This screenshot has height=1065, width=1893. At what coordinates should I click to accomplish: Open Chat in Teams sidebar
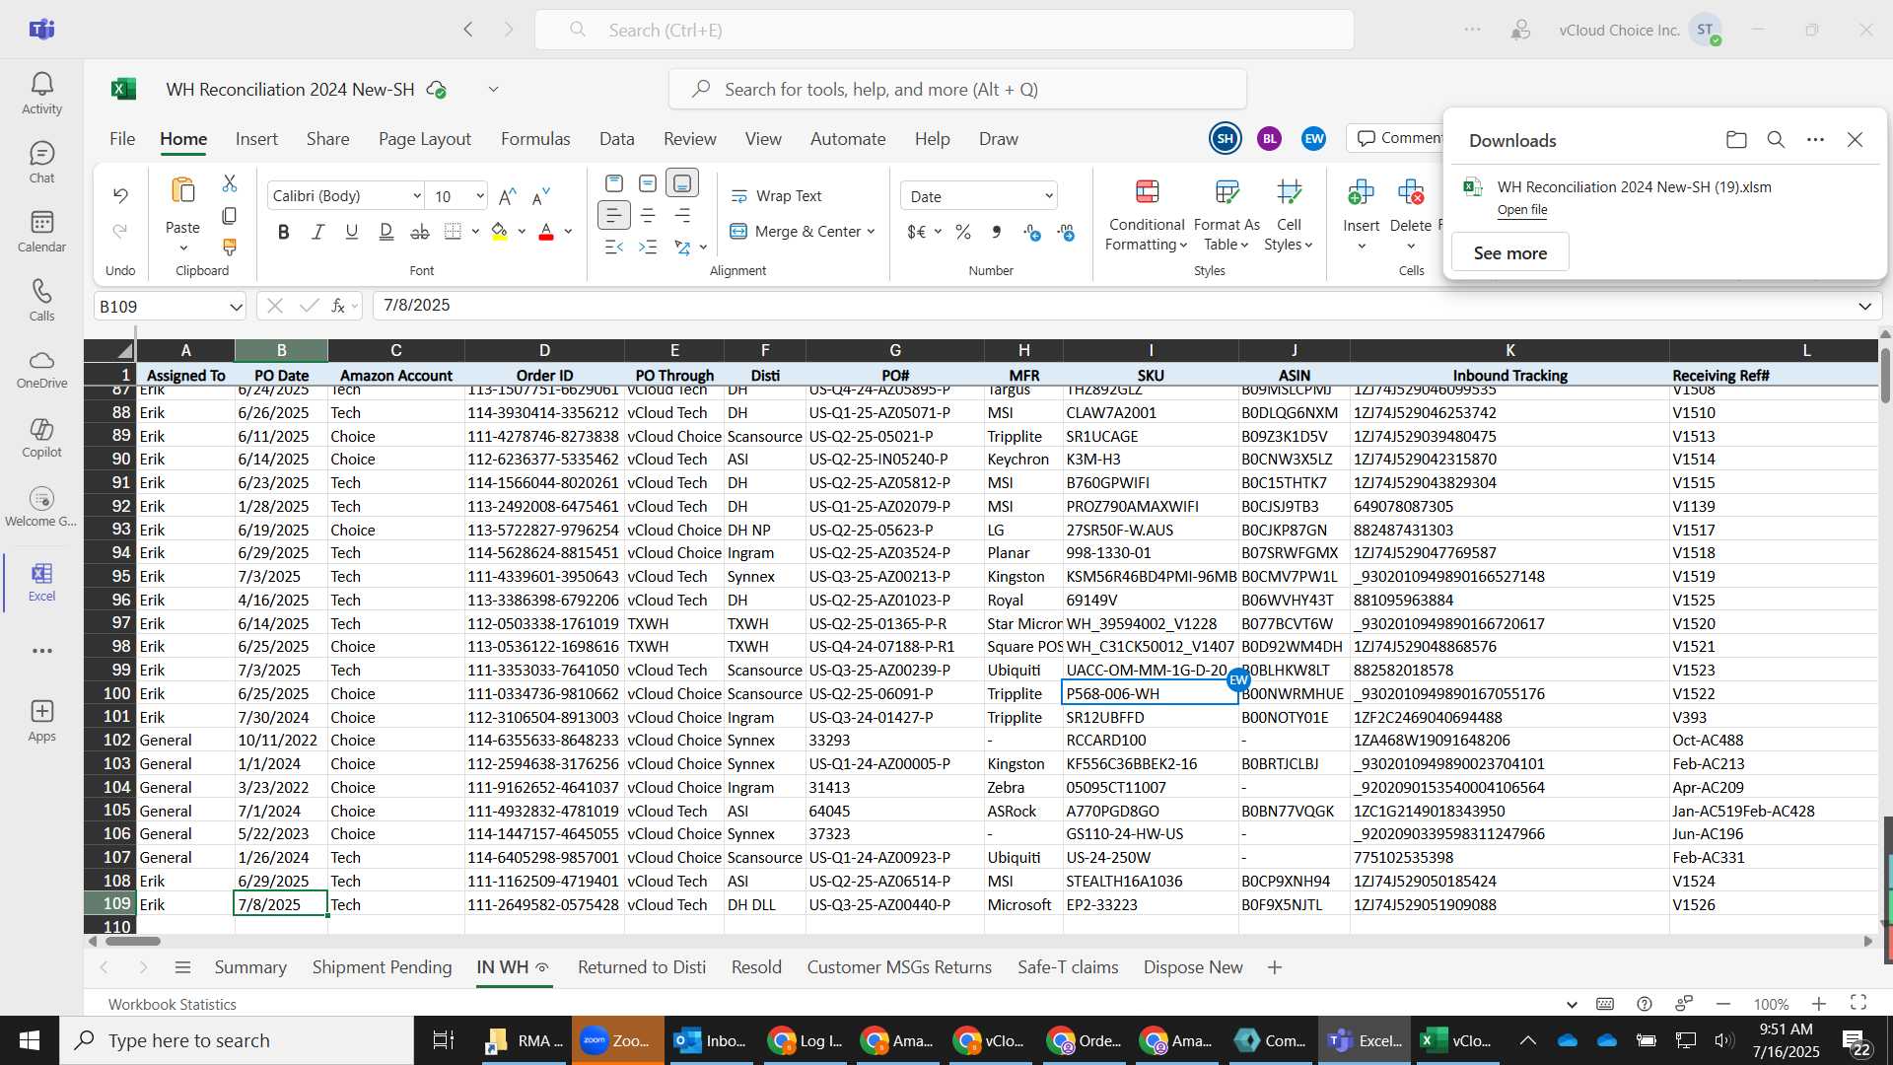tap(41, 163)
